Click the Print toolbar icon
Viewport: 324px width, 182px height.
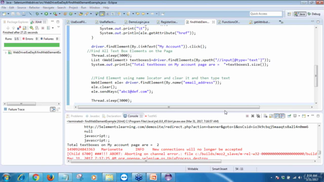[24, 14]
